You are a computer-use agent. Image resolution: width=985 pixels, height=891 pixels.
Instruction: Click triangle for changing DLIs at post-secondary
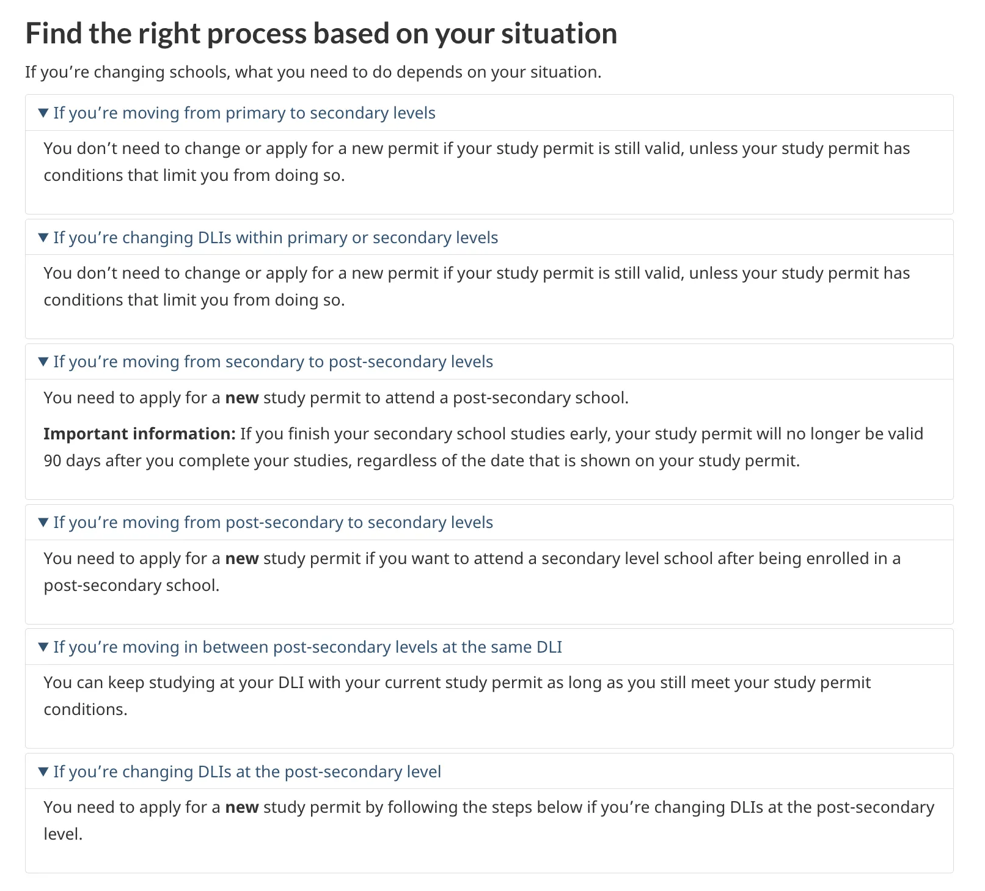(x=43, y=772)
